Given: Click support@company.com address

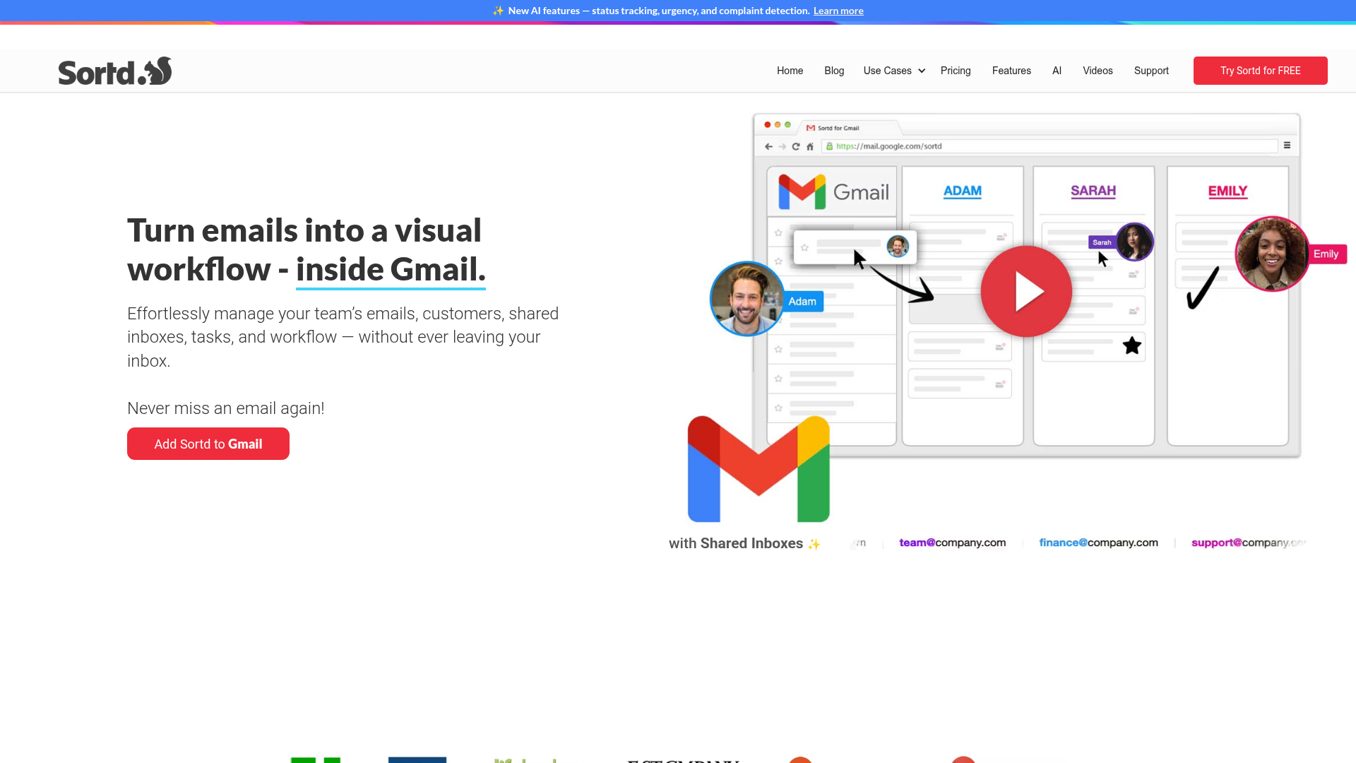Looking at the screenshot, I should [1249, 543].
